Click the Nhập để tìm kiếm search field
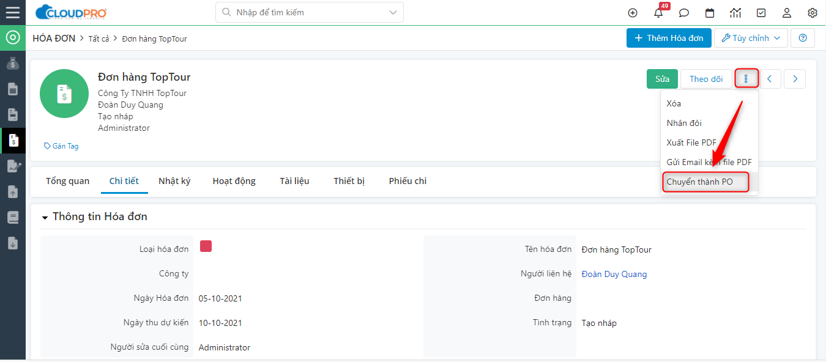Viewport: 826px width, 362px height. tap(306, 12)
